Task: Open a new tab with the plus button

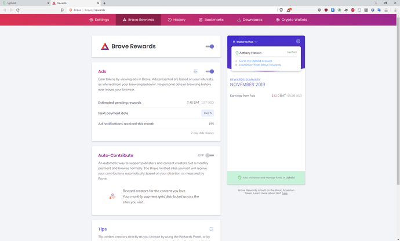Action: pyautogui.click(x=104, y=3)
